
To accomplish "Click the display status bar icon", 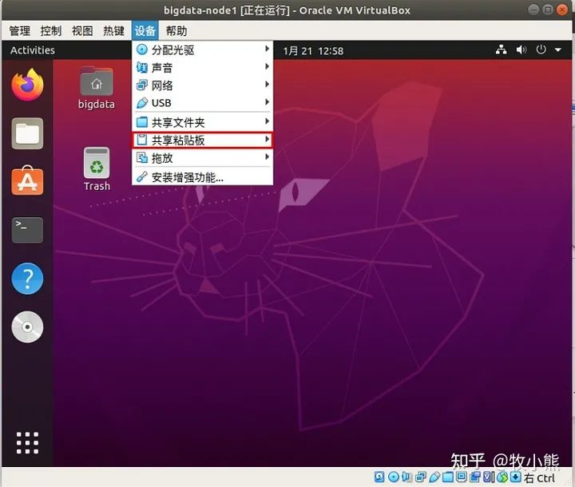I will 462,477.
